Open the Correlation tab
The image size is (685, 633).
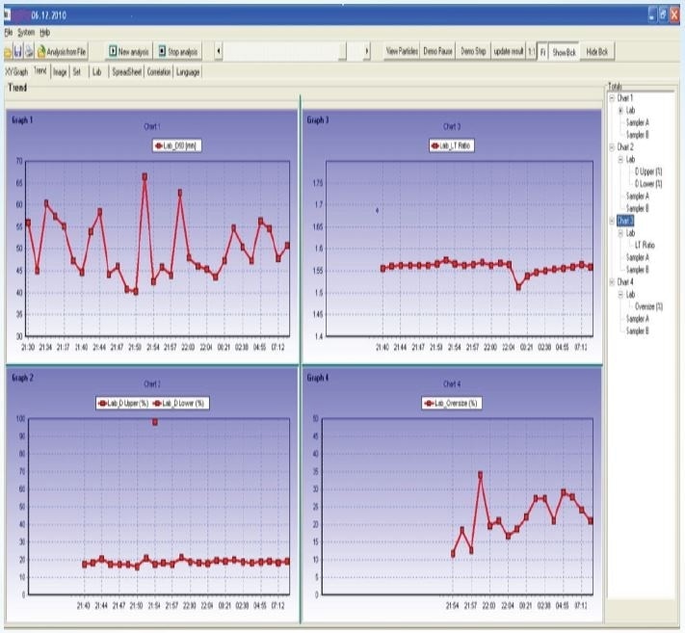coord(159,71)
